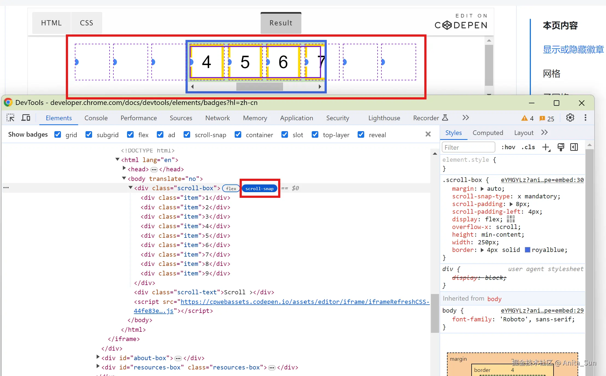Expand the about-box div node
Screen dimensions: 606x376
pos(98,357)
